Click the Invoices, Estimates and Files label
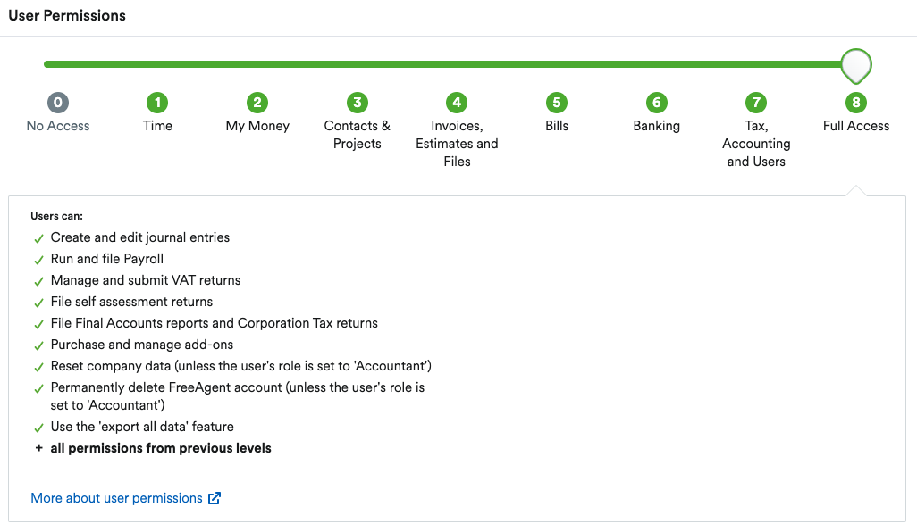Screen dimensions: 917x532 457,144
